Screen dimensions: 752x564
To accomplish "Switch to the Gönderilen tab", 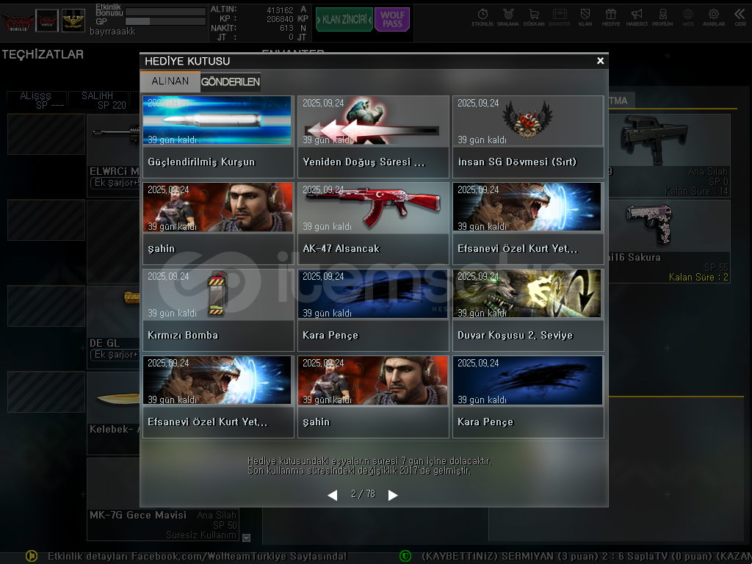I will click(230, 82).
